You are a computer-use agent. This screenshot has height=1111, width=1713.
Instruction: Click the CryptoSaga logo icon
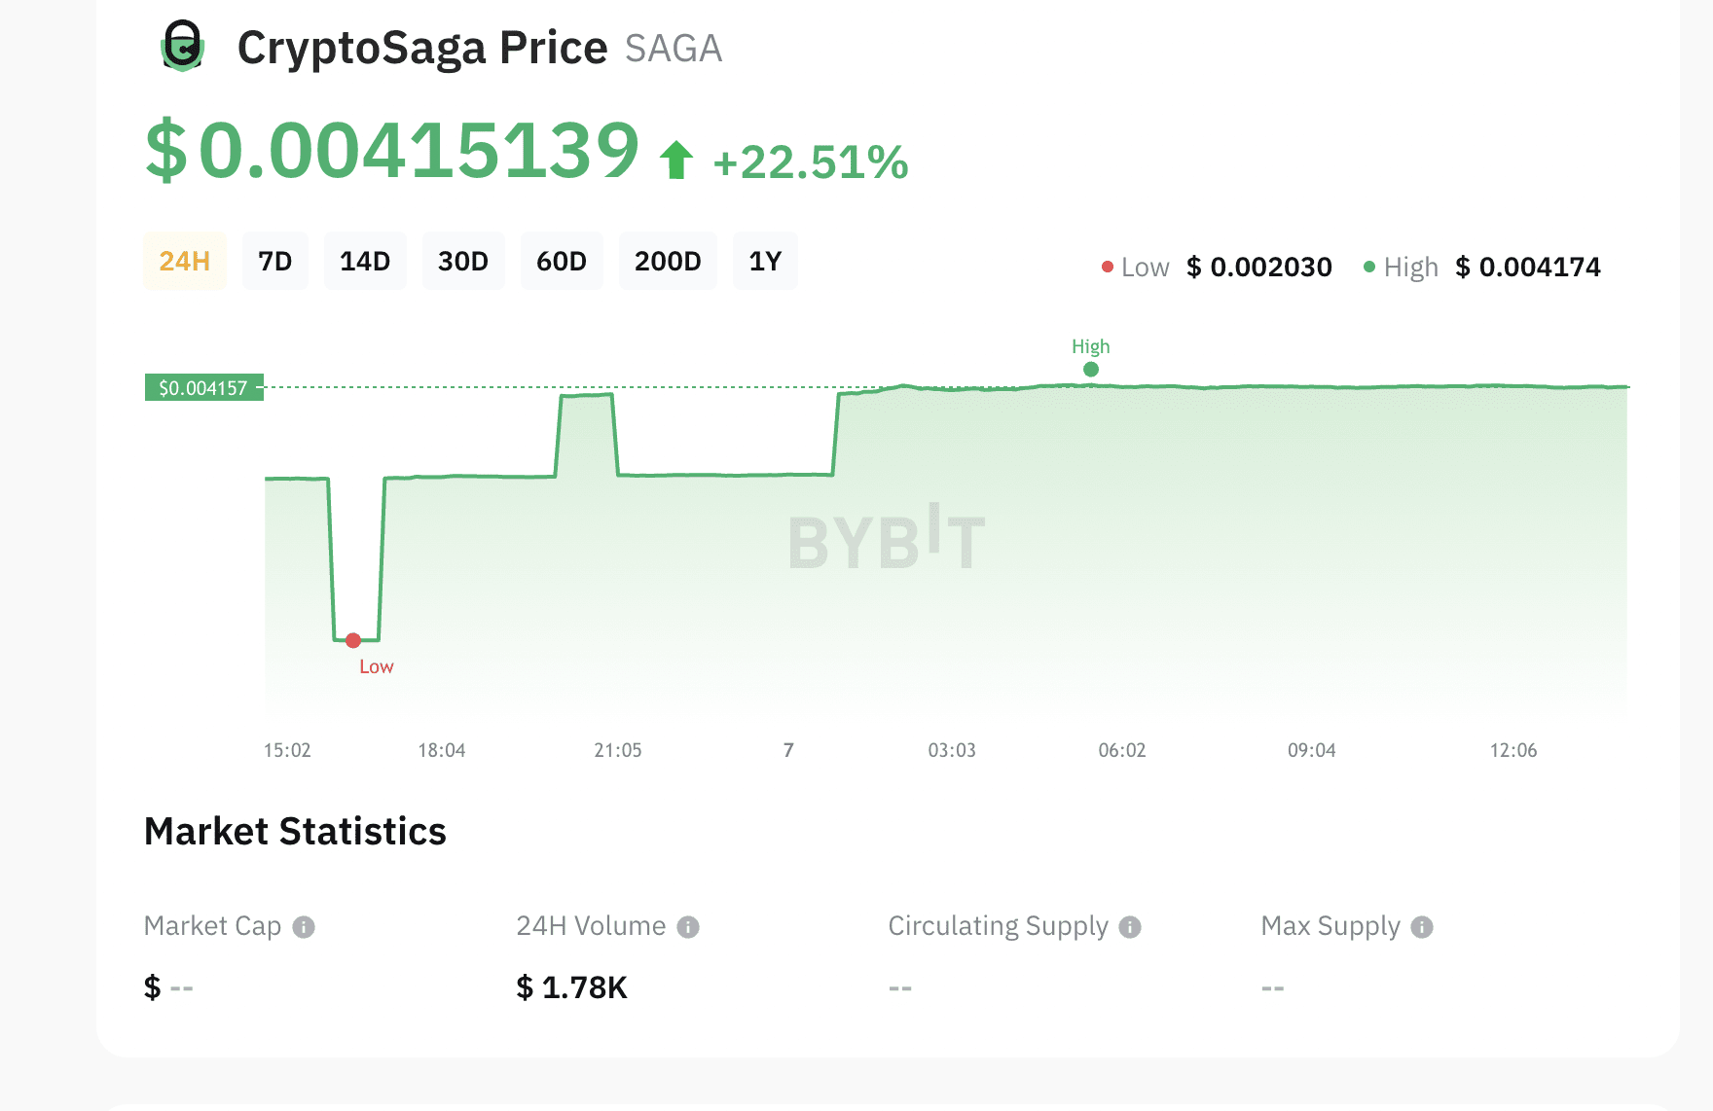[x=182, y=47]
